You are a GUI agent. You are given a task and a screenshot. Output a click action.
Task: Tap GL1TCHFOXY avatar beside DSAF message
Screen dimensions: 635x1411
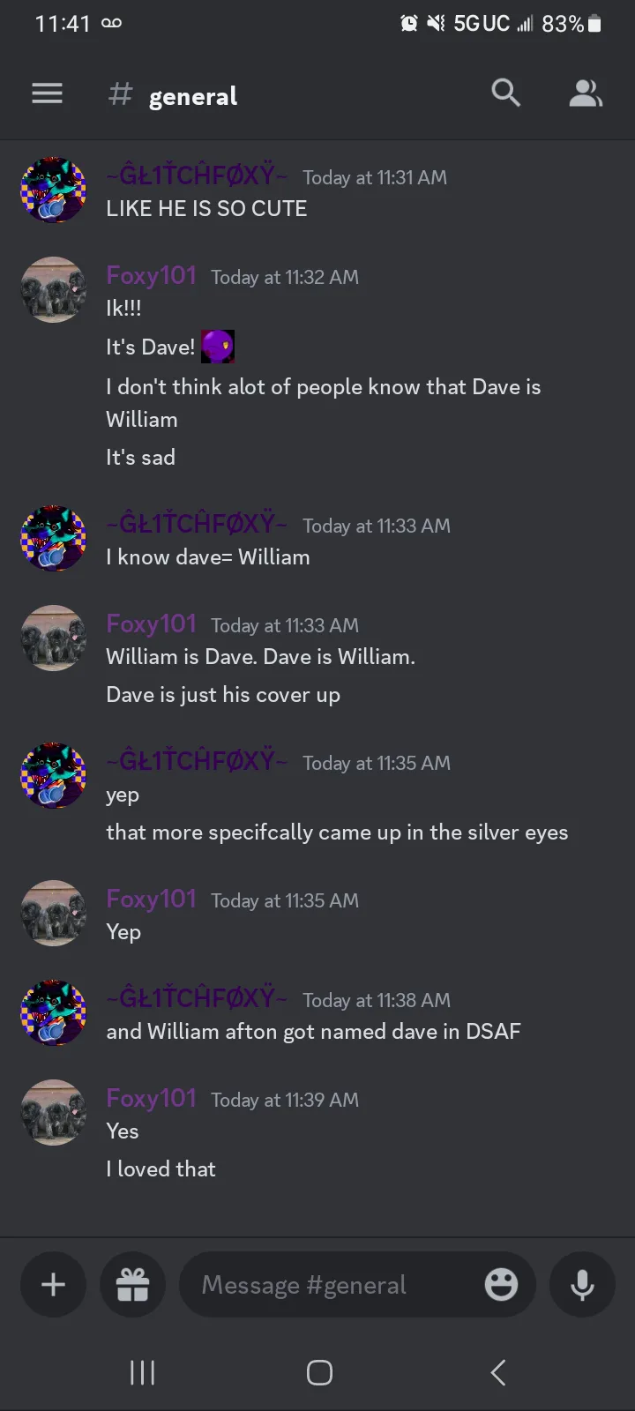53,1012
